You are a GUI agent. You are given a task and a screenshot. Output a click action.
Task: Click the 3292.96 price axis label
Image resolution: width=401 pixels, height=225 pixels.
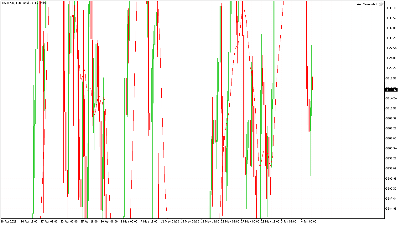click(x=391, y=178)
